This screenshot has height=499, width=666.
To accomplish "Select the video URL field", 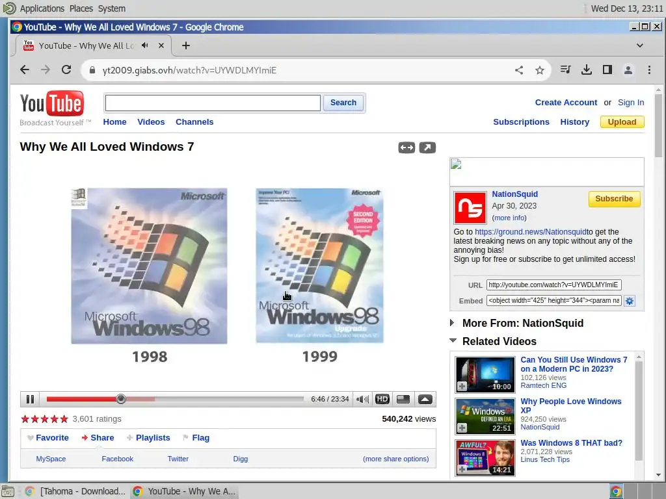I will 554,285.
